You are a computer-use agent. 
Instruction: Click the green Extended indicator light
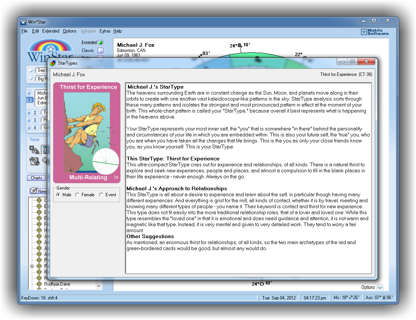click(100, 43)
